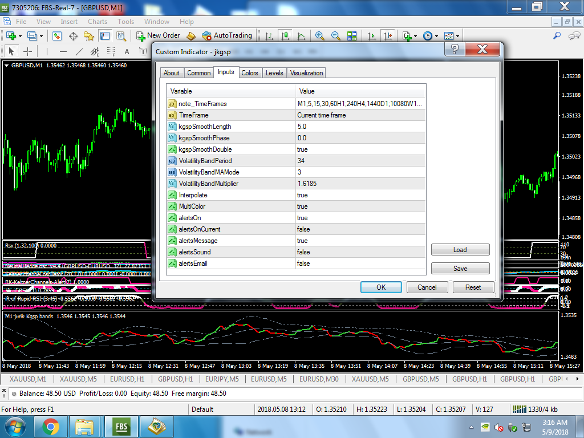Click the Save button

(460, 268)
